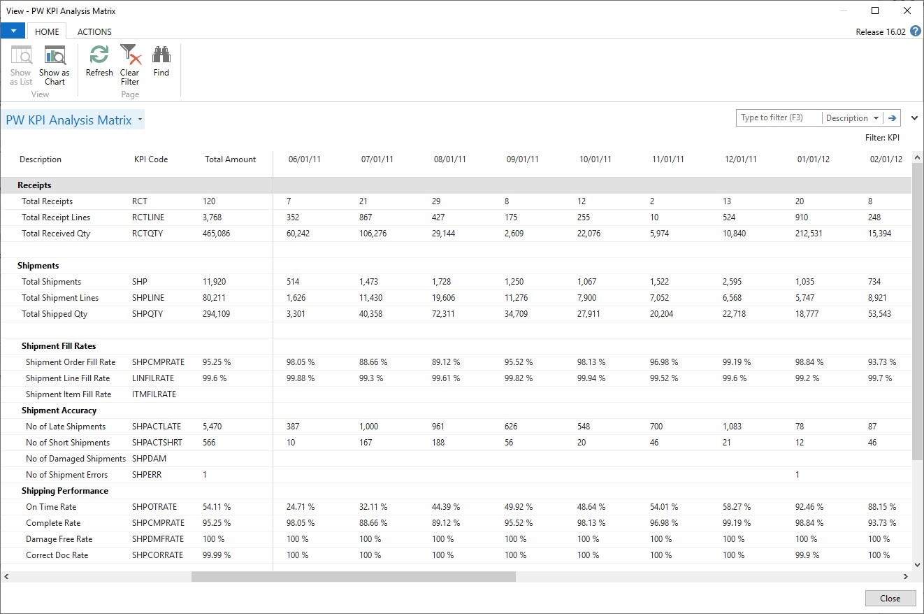The image size is (924, 614).
Task: Click the vertical scrollbar down arrow
Action: coord(916,564)
